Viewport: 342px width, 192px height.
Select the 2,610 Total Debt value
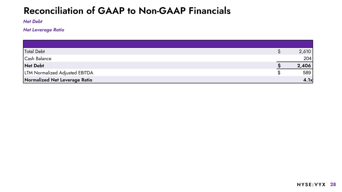click(x=305, y=51)
